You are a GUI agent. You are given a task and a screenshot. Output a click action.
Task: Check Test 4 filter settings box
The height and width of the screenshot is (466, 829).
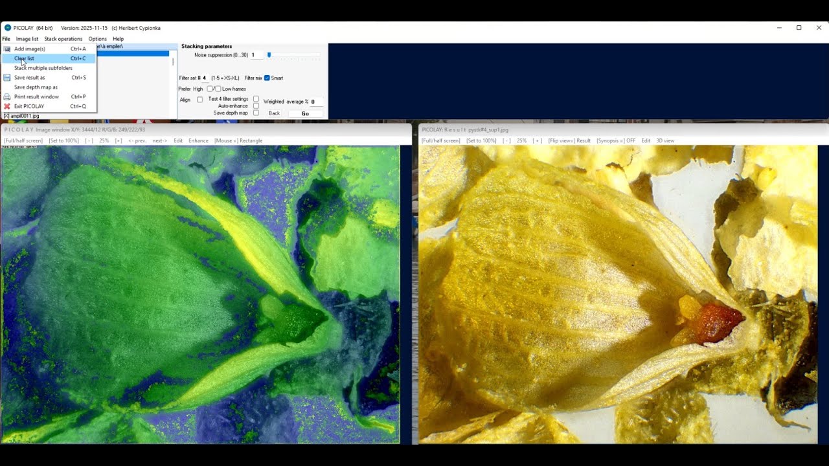tap(256, 99)
